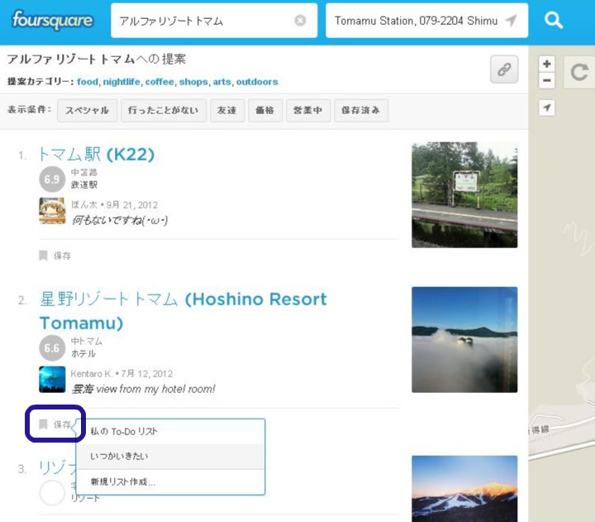Viewport: 595px width, 522px height.
Task: Click the 6.9 rating badge
Action: pos(52,180)
